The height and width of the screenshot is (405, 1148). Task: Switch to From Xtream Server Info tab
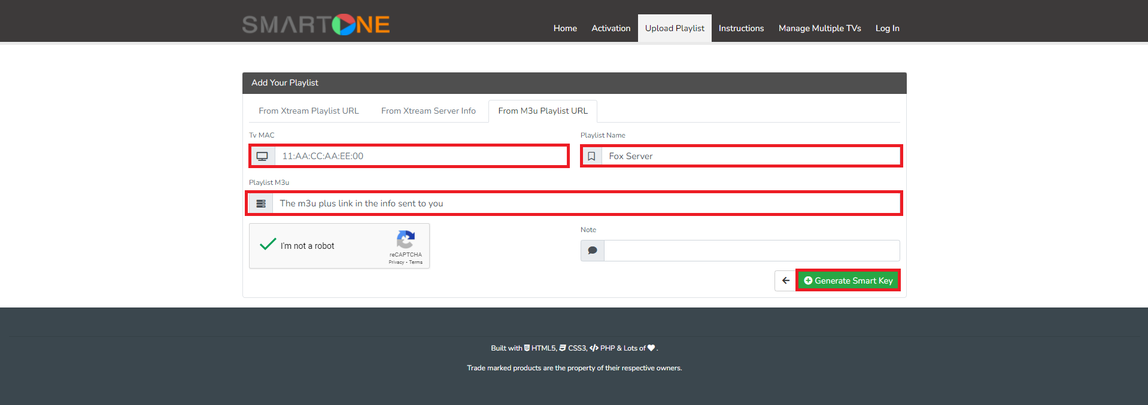tap(429, 111)
